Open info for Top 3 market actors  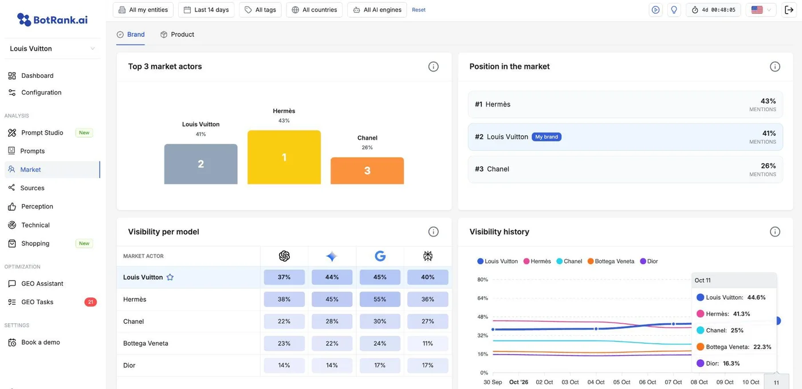[x=434, y=66]
